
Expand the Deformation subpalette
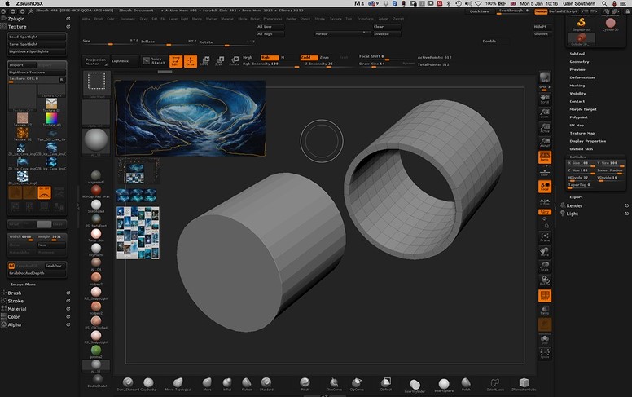click(x=582, y=77)
